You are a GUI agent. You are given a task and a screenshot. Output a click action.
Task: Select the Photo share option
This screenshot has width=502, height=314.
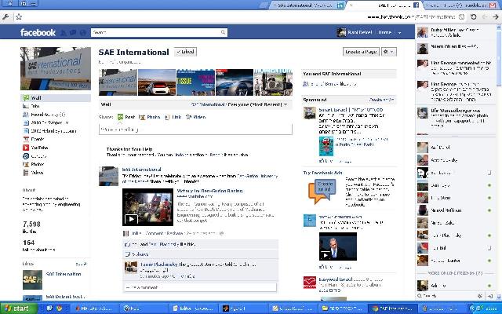click(150, 117)
